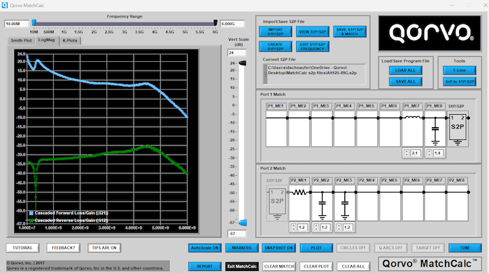Viewport: 489px width, 273px height.
Task: Open the empty P1_ME3 element slot
Action: coord(321,129)
